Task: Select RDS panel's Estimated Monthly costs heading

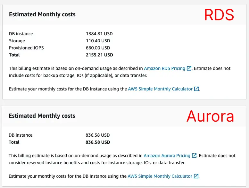Action: pyautogui.click(x=42, y=14)
